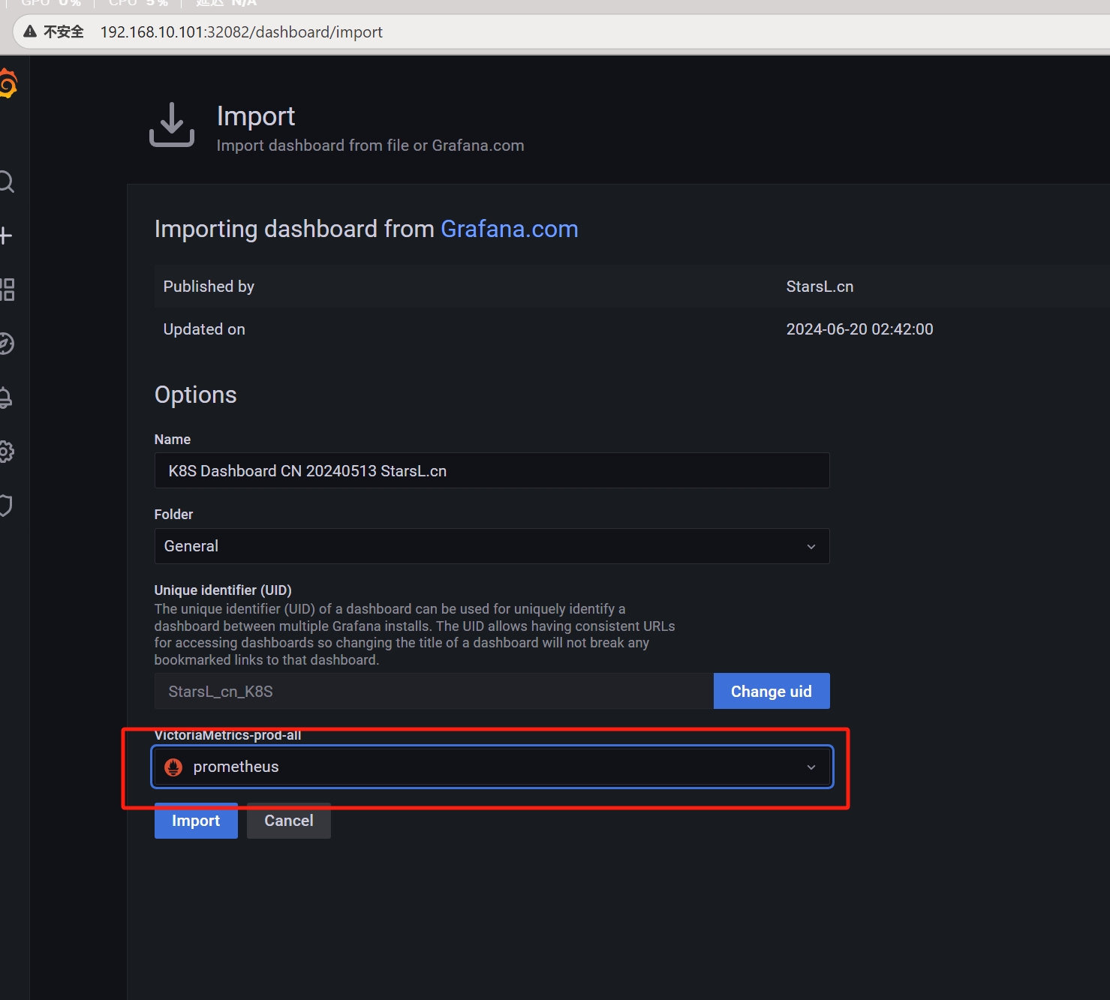Click the Options section heading
Image resolution: width=1110 pixels, height=1000 pixels.
coord(195,395)
